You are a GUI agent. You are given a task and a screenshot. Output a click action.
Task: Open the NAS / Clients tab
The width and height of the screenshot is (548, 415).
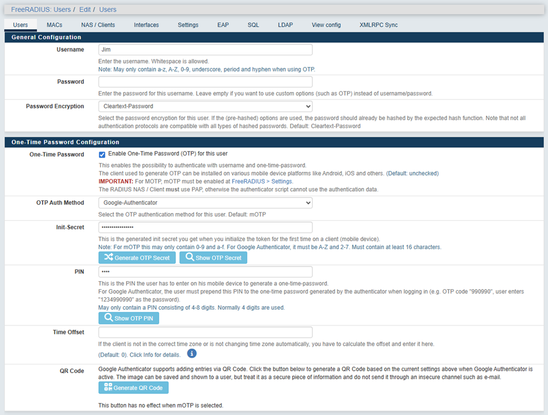[x=98, y=25]
